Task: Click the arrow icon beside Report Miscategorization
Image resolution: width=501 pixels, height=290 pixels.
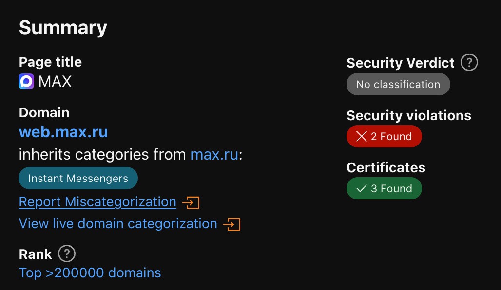Action: tap(191, 202)
